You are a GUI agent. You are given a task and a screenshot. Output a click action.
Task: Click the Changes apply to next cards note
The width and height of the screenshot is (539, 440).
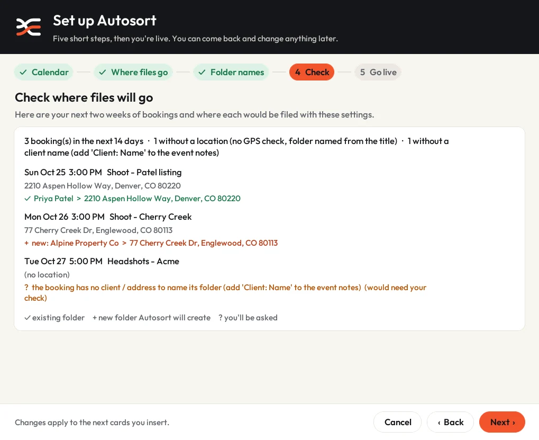[x=92, y=423]
